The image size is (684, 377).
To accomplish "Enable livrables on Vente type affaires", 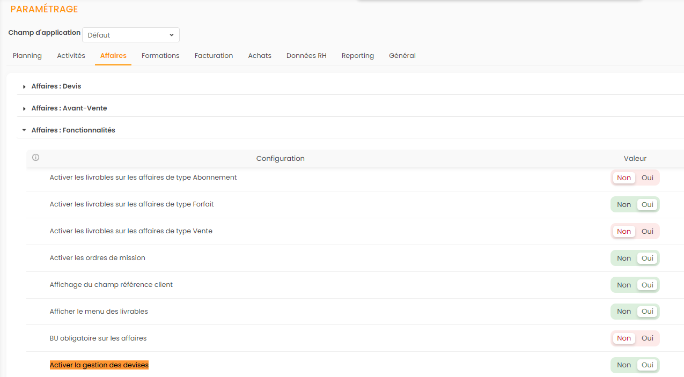I will coord(648,231).
